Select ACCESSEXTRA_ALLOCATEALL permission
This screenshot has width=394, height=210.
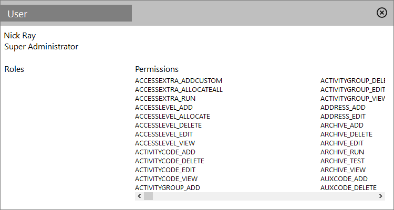[x=179, y=90]
